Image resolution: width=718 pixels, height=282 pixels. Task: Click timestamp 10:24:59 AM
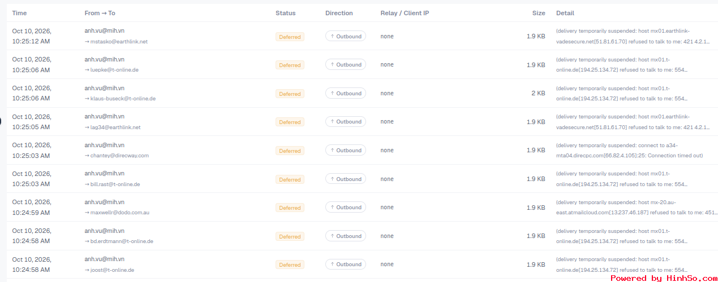tap(31, 213)
